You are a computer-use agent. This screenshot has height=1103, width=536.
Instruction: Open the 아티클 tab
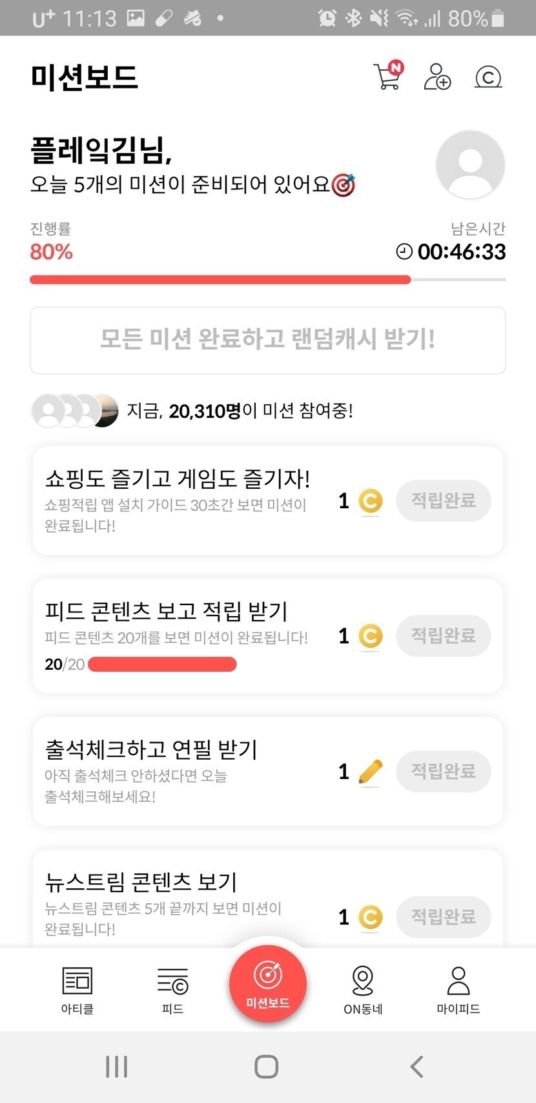click(77, 989)
